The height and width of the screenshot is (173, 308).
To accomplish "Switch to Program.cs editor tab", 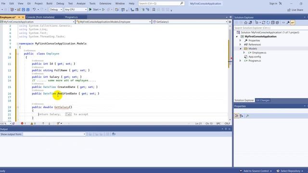I will pos(71,17).
